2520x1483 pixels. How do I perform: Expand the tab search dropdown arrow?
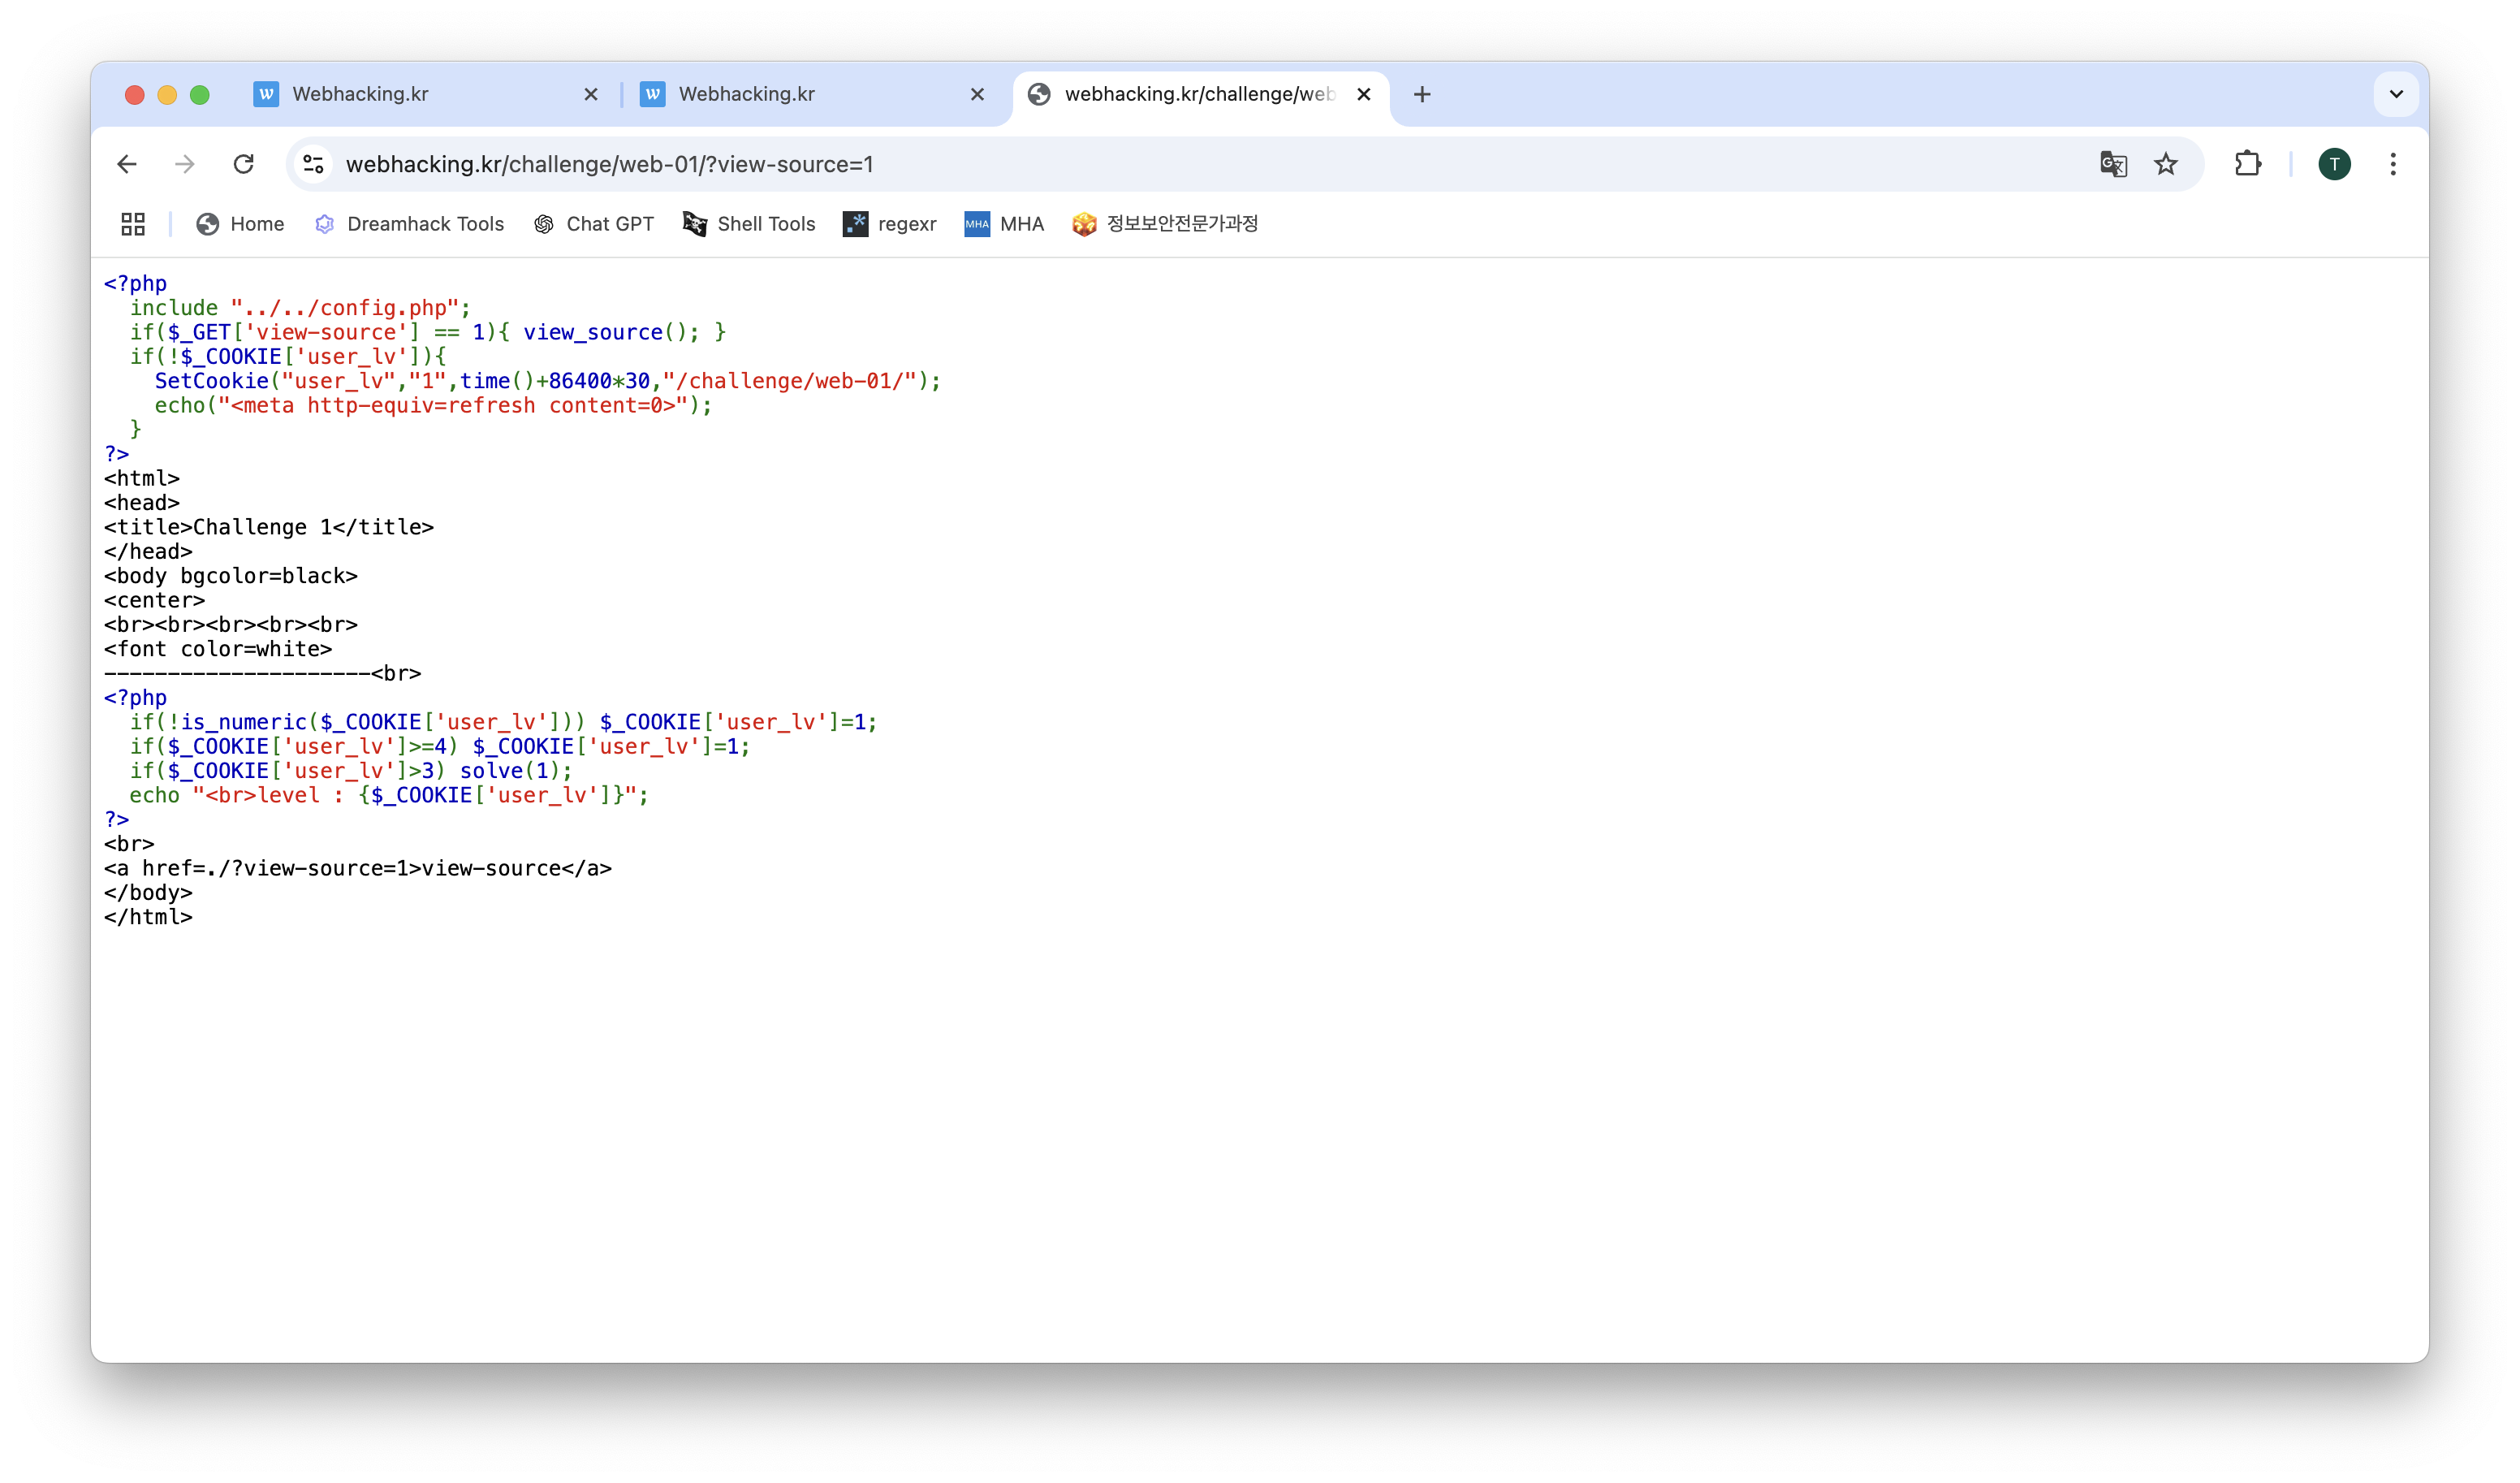click(2396, 94)
